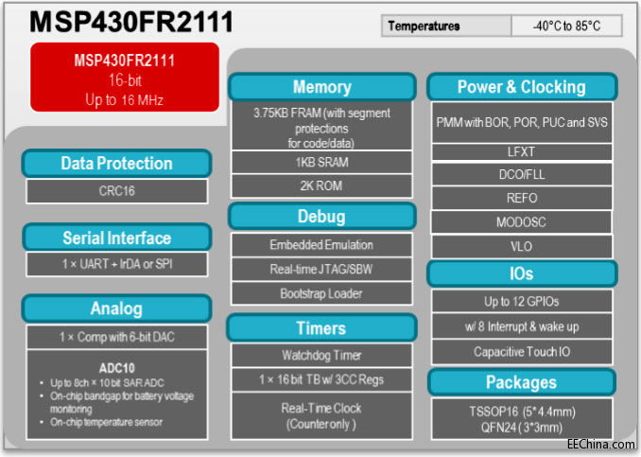Image resolution: width=641 pixels, height=457 pixels.
Task: Click the LFXT block
Action: [x=522, y=151]
